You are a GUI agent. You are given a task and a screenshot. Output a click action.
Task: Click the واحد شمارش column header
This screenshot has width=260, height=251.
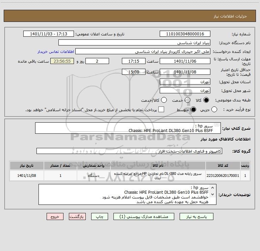point(94,166)
